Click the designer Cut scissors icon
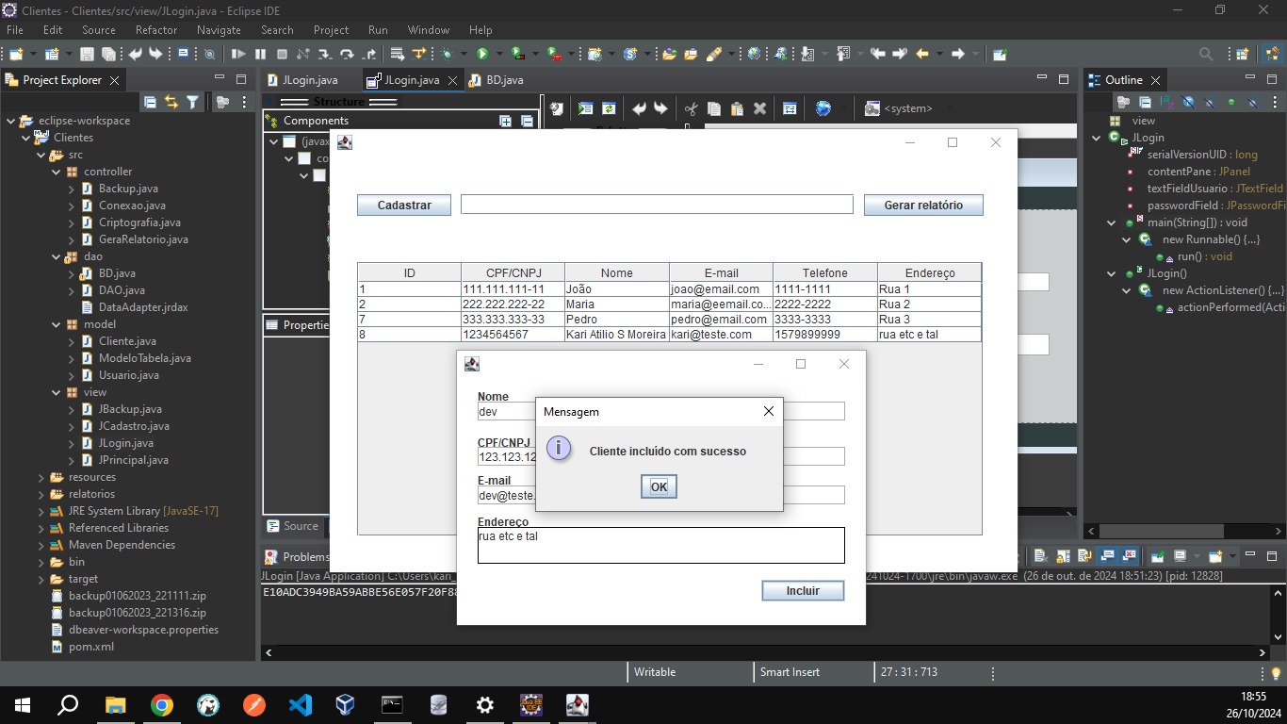 pos(691,108)
